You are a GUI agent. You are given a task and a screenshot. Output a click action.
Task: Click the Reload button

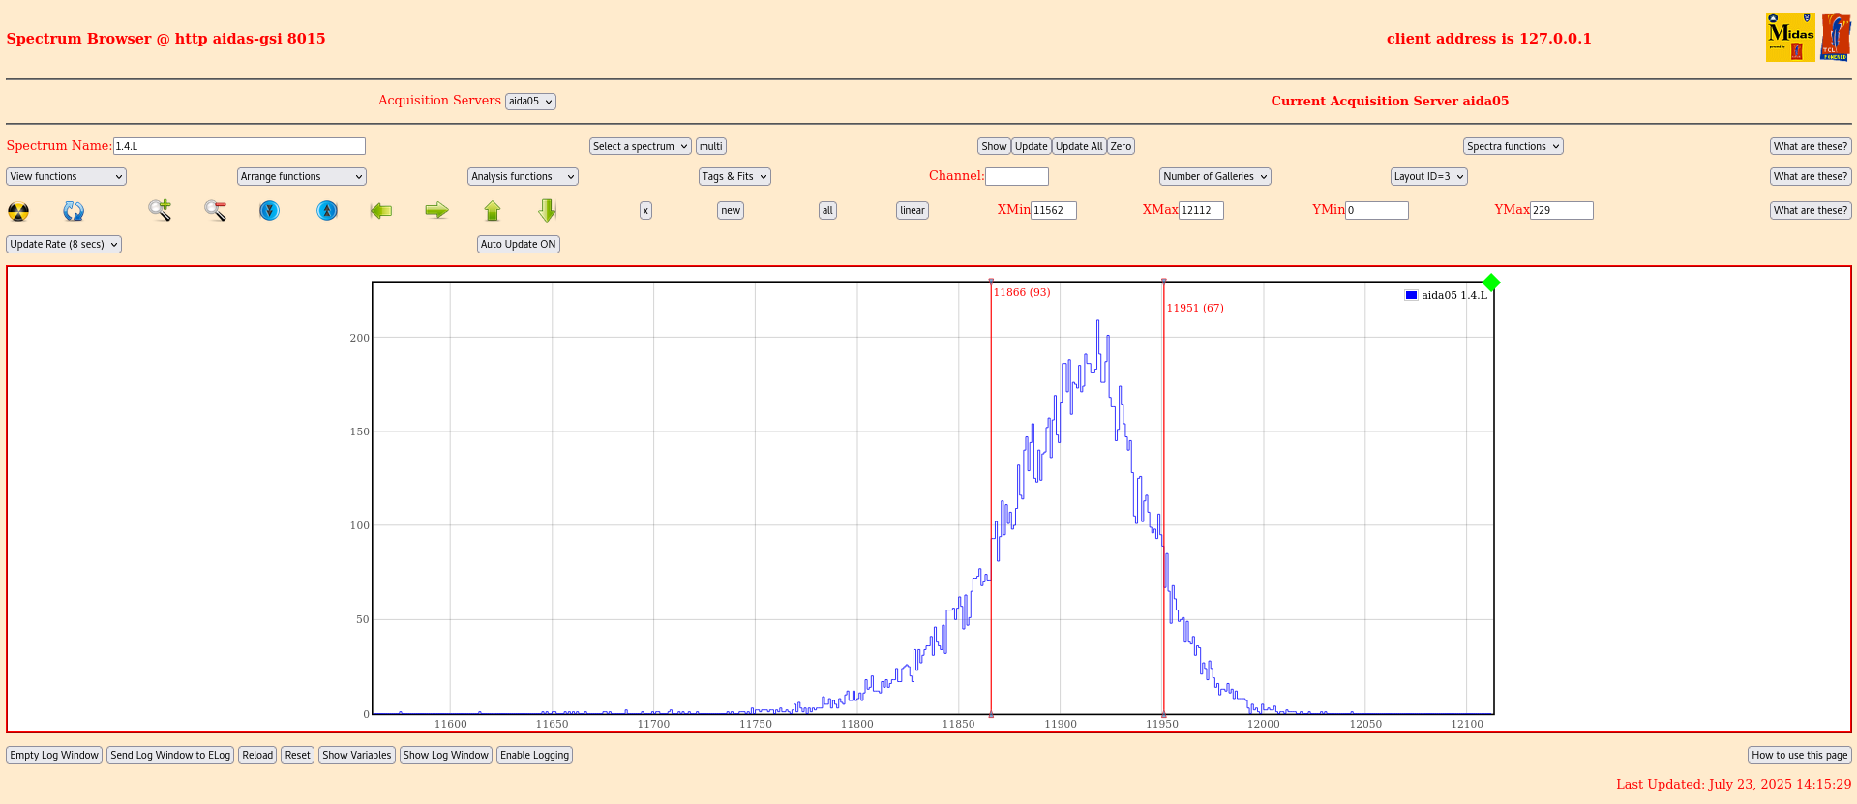pyautogui.click(x=257, y=755)
